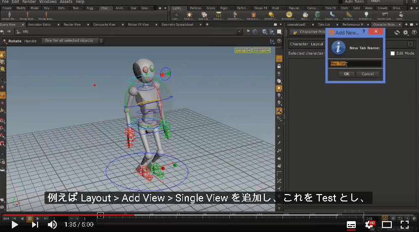This screenshot has width=419, height=232.
Task: Open the Render menu
Action: [29, 1]
